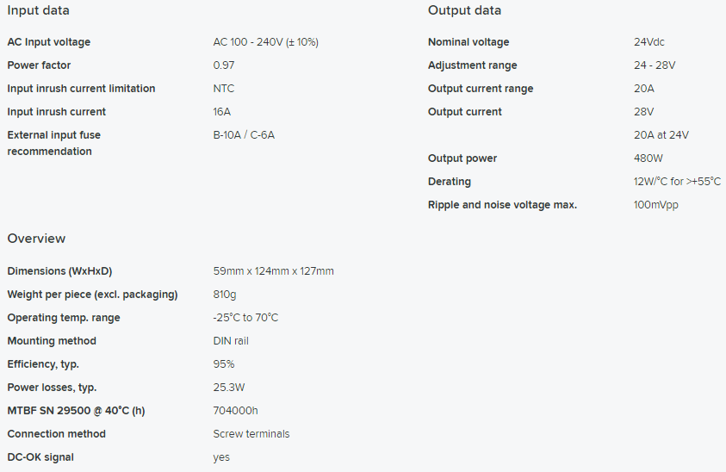Click the Output data section heading
This screenshot has width=726, height=472.
pyautogui.click(x=464, y=10)
